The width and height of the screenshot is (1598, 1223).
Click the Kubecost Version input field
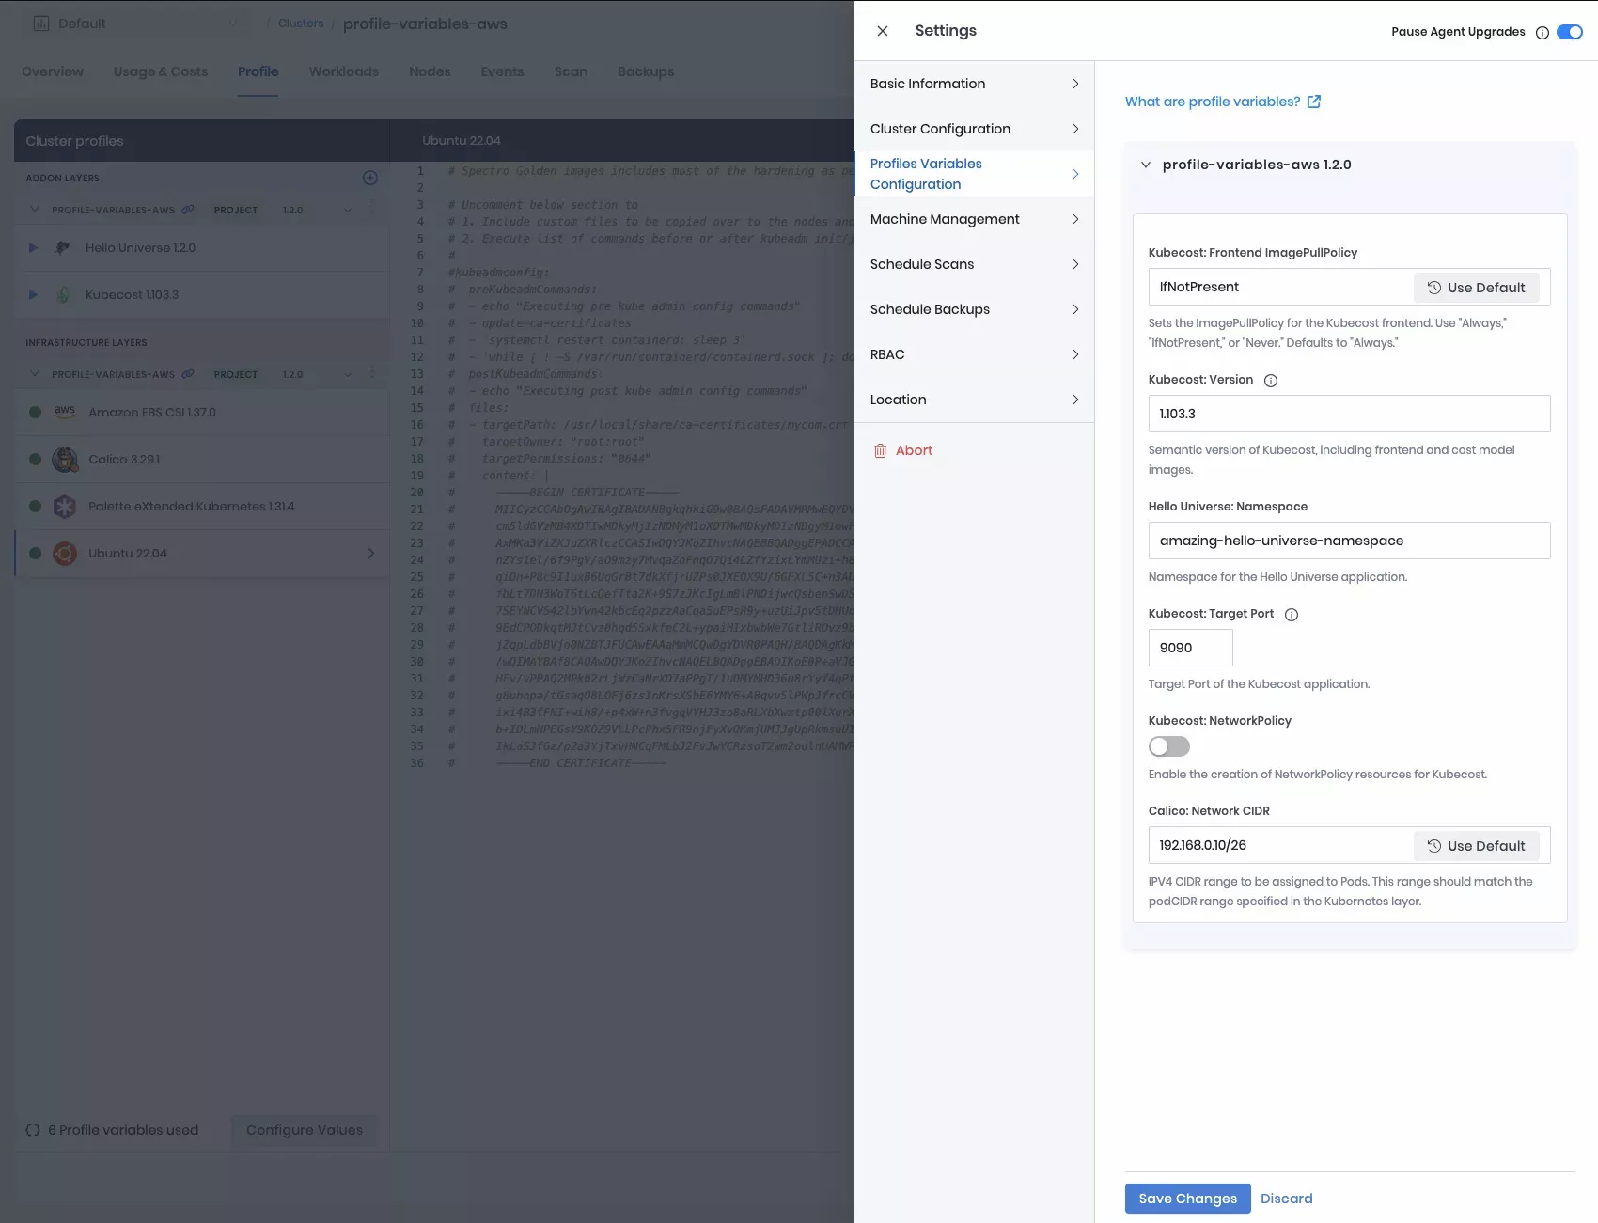tap(1349, 414)
